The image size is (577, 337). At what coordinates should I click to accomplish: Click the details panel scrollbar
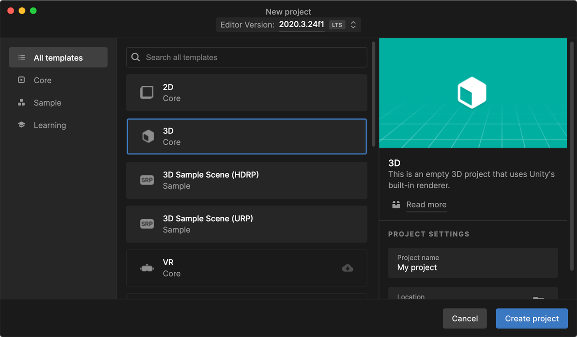pyautogui.click(x=572, y=156)
